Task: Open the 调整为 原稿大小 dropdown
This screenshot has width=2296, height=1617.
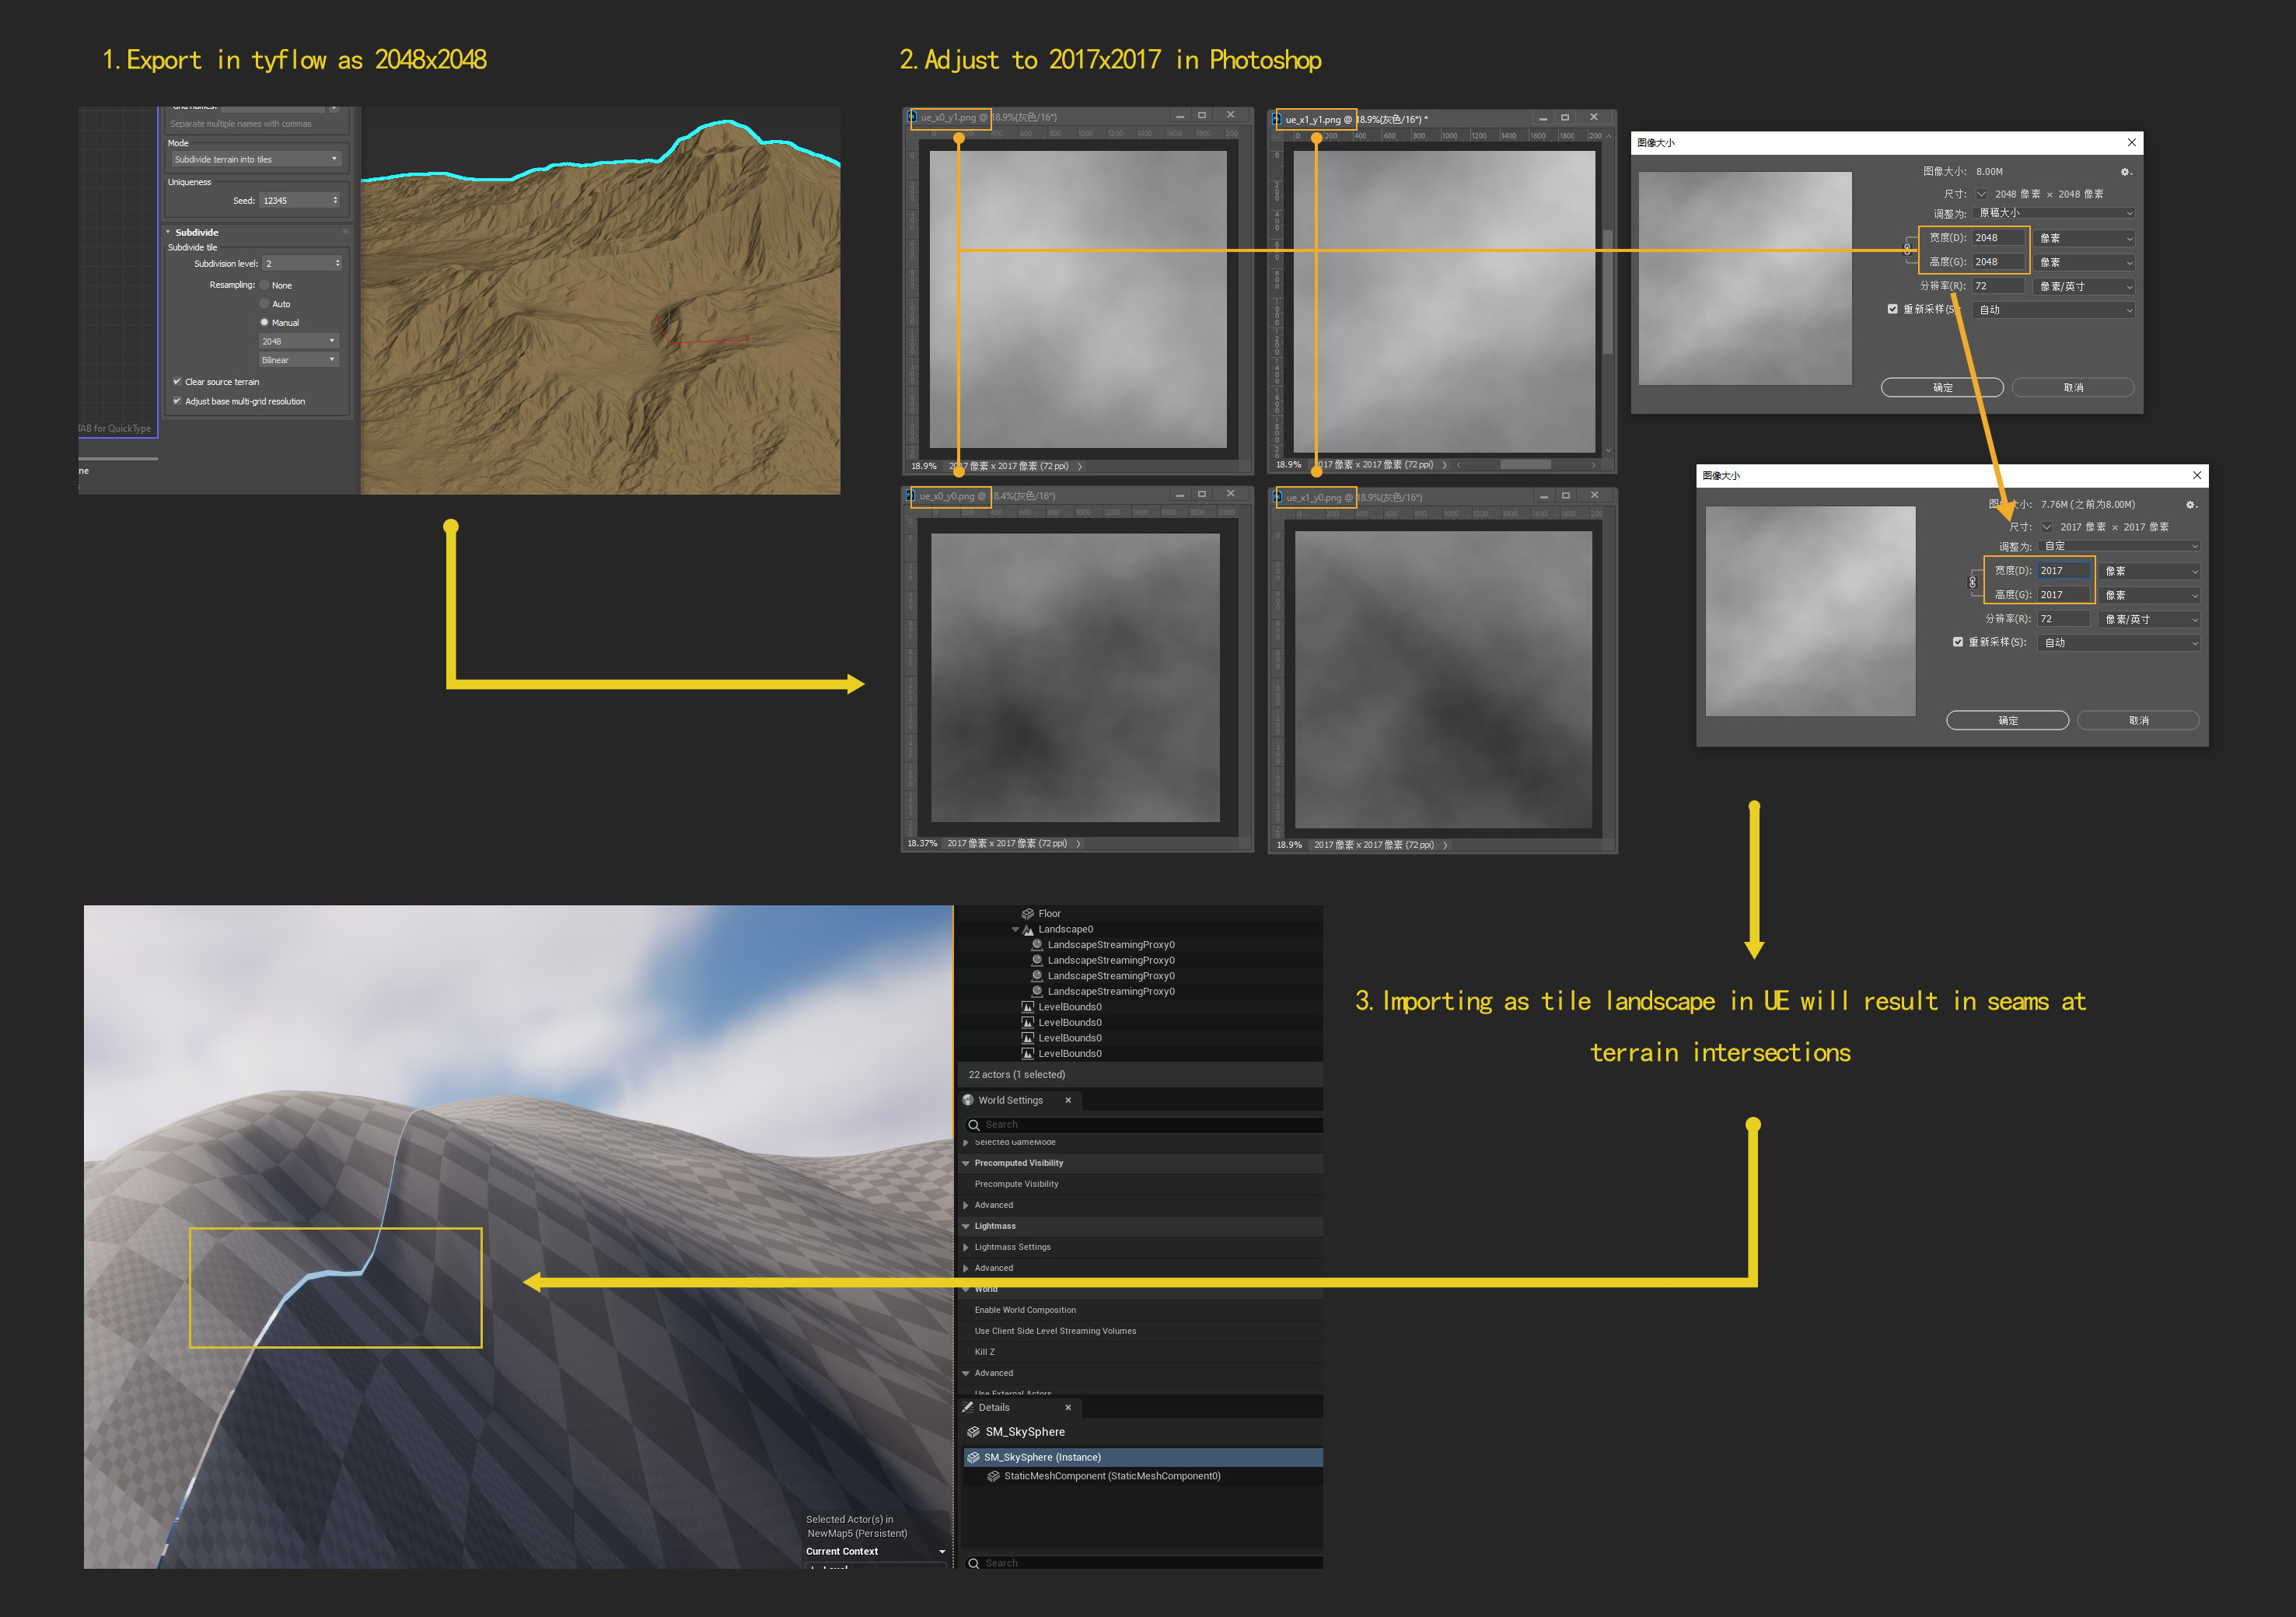Action: 2054,213
